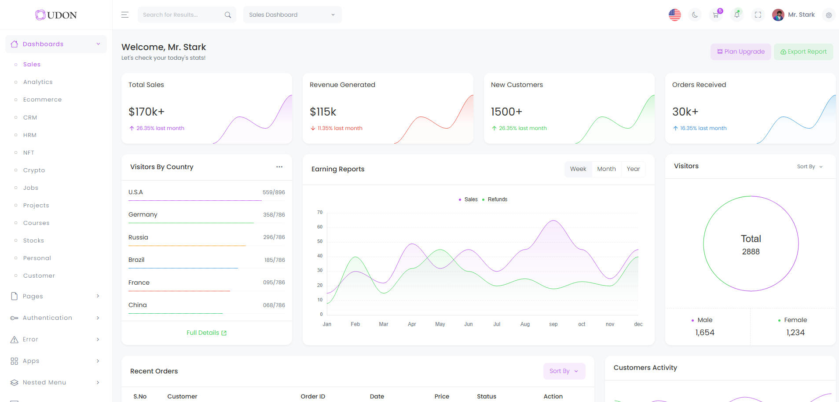Screen dimensions: 839x402
Task: Click the Order ID column header
Action: click(x=313, y=396)
